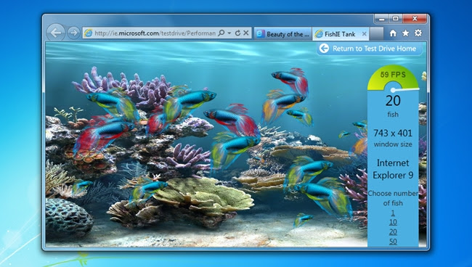Click the Return to Test Drive arrow icon
Screen dimensions: 472x267
click(324, 49)
